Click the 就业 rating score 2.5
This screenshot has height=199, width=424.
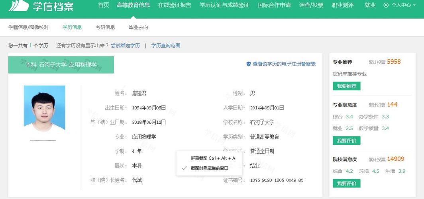[349, 128]
